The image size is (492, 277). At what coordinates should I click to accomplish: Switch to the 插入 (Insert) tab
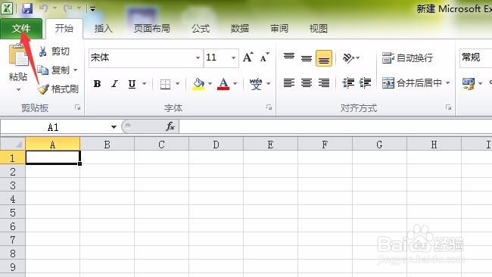pos(103,29)
